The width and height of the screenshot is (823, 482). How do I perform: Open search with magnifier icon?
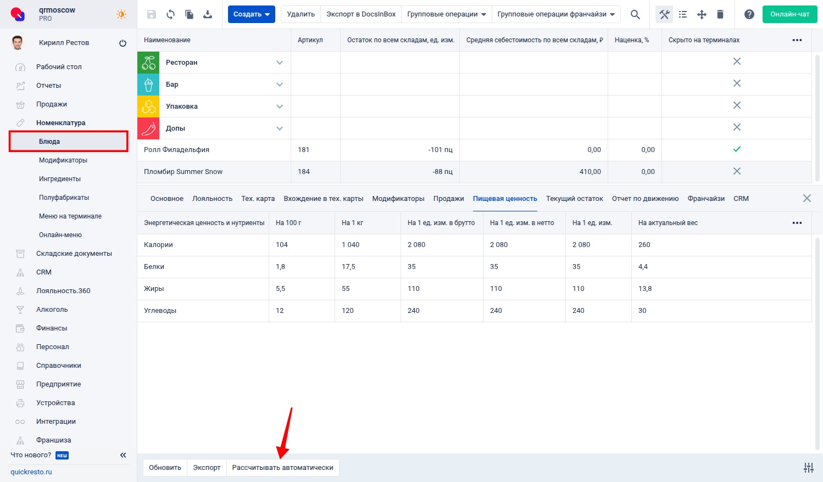635,14
